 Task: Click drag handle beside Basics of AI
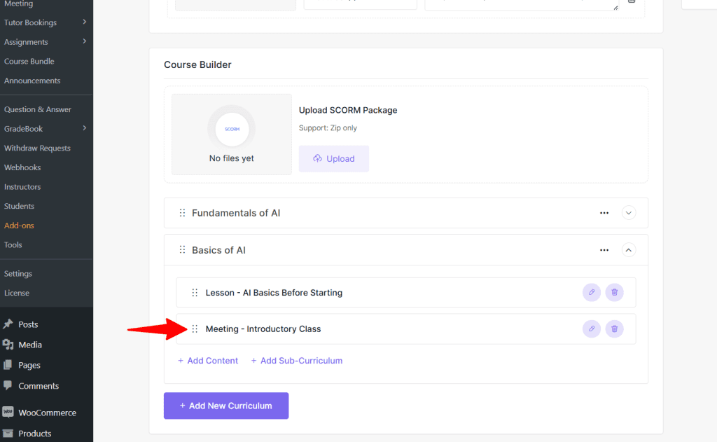point(182,250)
